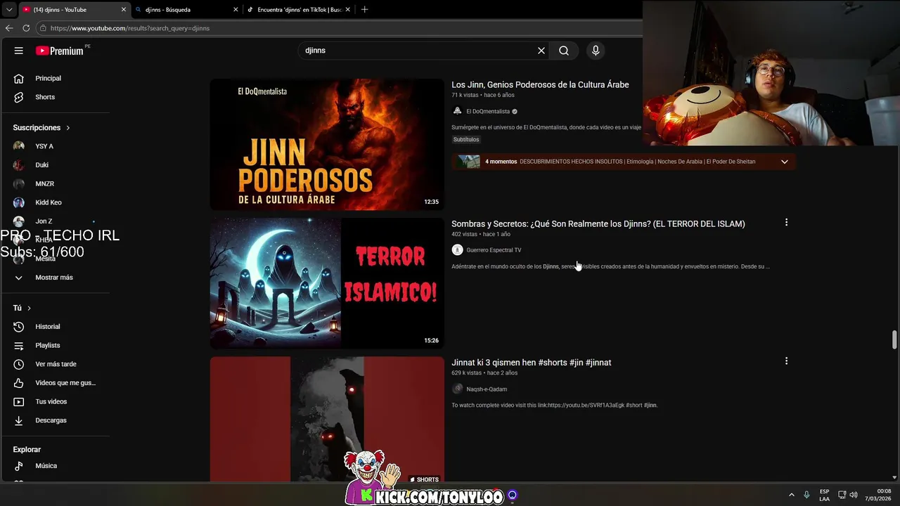Open the YouTube hamburger guide menu
This screenshot has width=900, height=506.
point(19,51)
